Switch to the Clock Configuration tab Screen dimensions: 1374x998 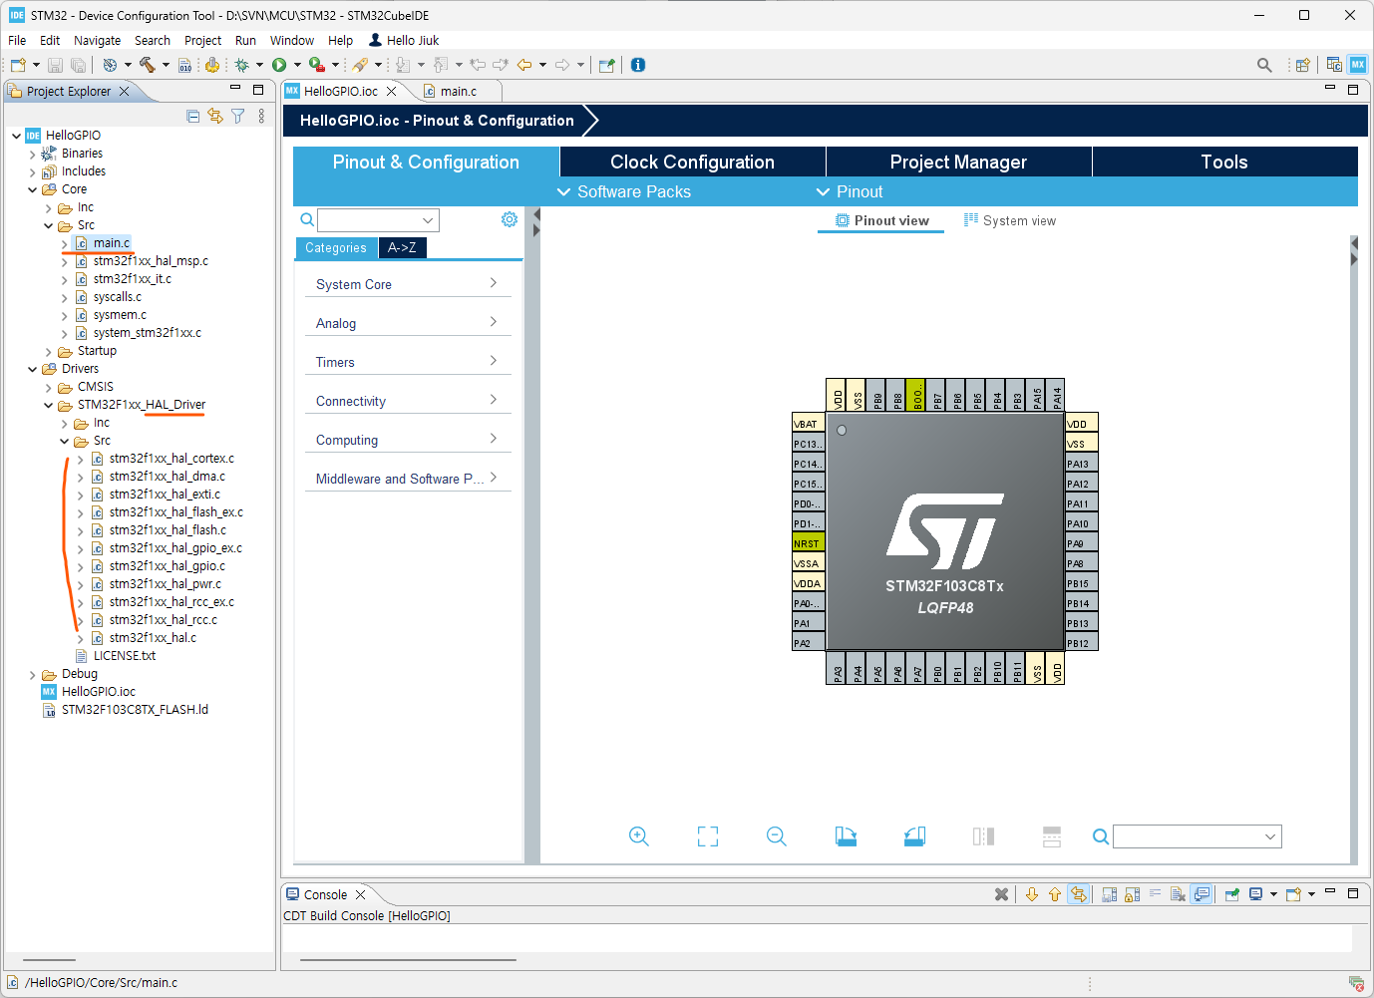click(x=692, y=162)
